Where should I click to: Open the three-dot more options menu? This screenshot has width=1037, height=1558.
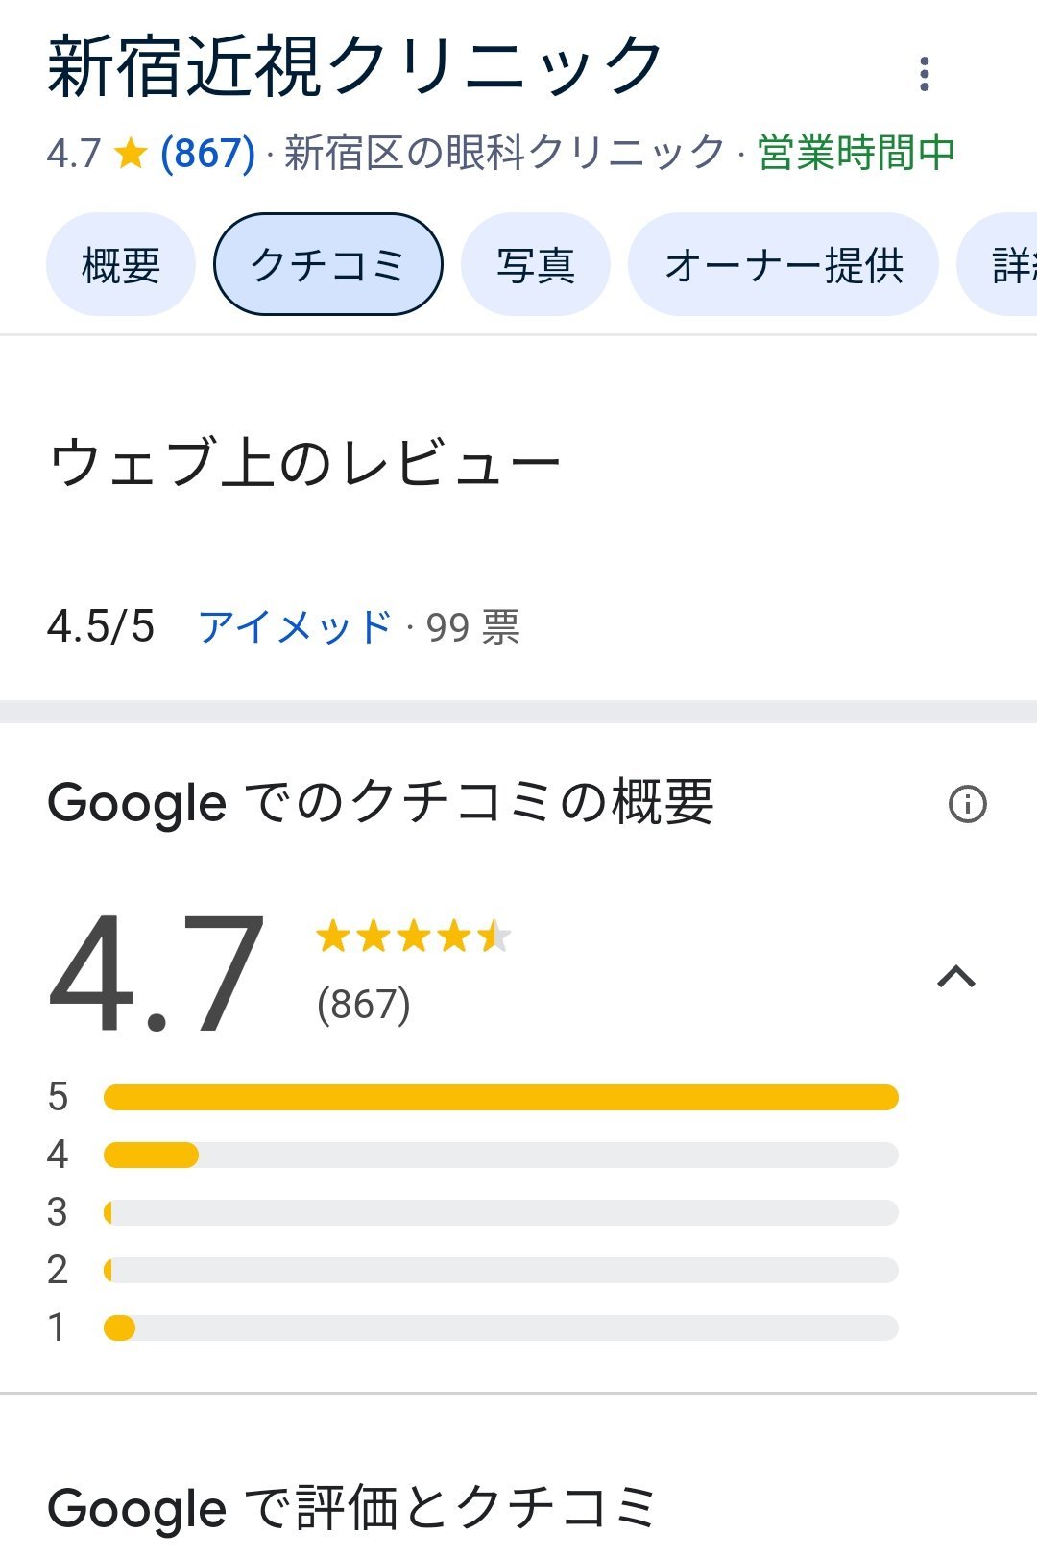[x=924, y=74]
